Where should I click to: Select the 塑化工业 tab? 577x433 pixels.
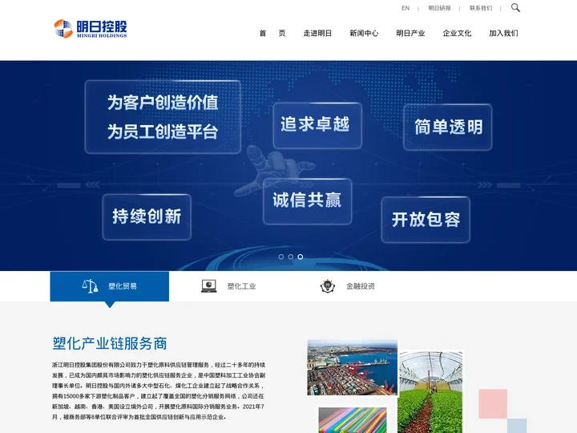point(228,286)
